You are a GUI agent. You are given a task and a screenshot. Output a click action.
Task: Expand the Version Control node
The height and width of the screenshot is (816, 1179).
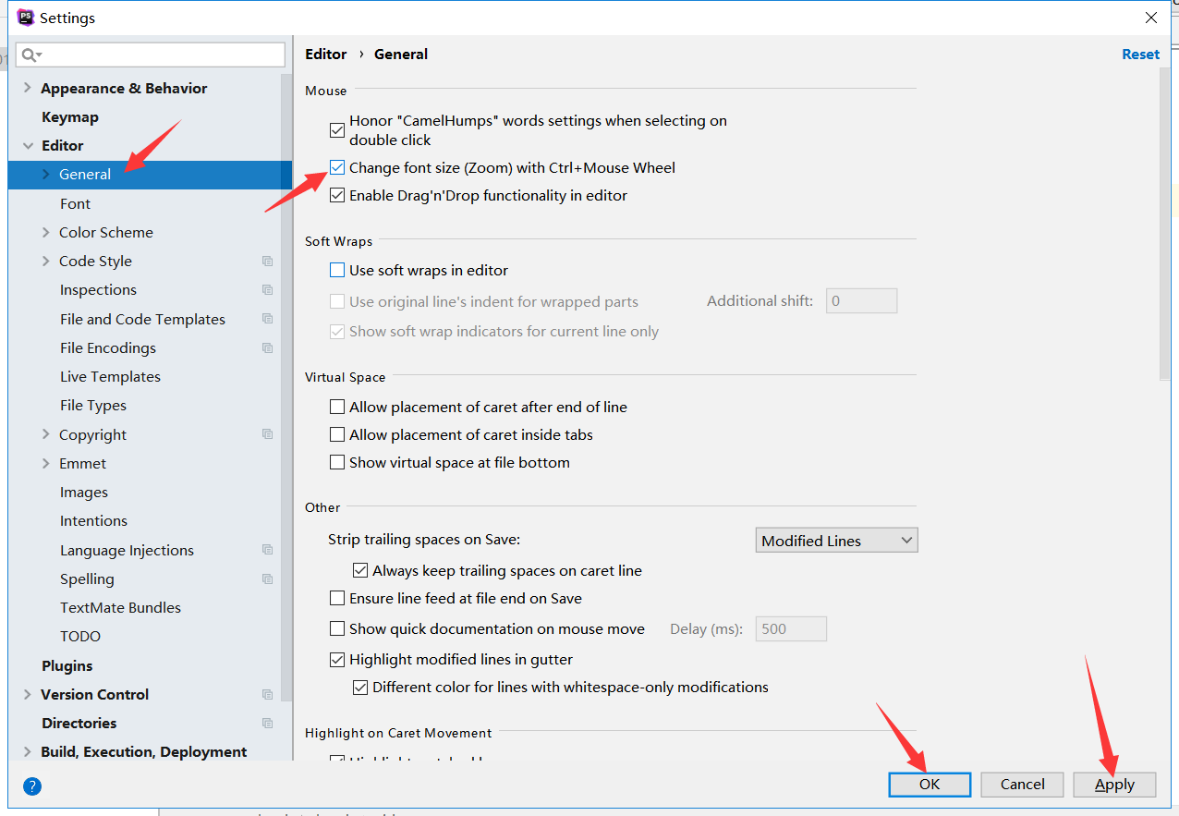click(x=28, y=695)
